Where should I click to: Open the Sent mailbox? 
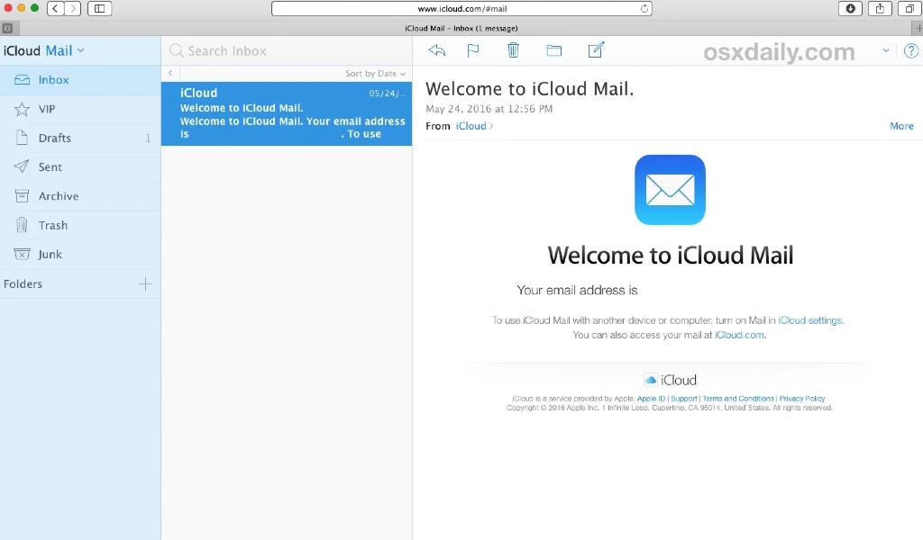coord(80,166)
